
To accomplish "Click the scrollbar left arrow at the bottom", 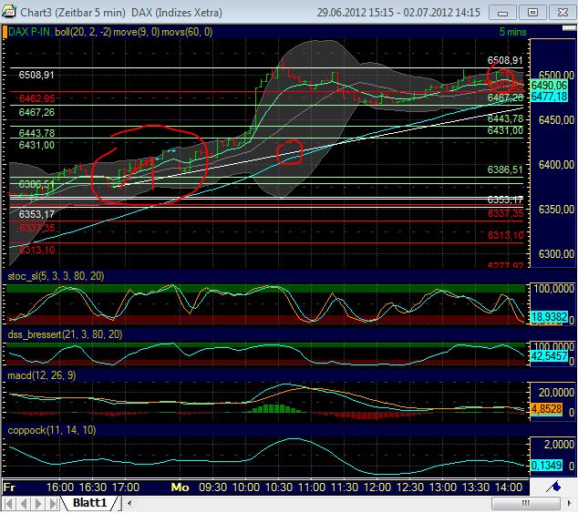I will pyautogui.click(x=129, y=503).
